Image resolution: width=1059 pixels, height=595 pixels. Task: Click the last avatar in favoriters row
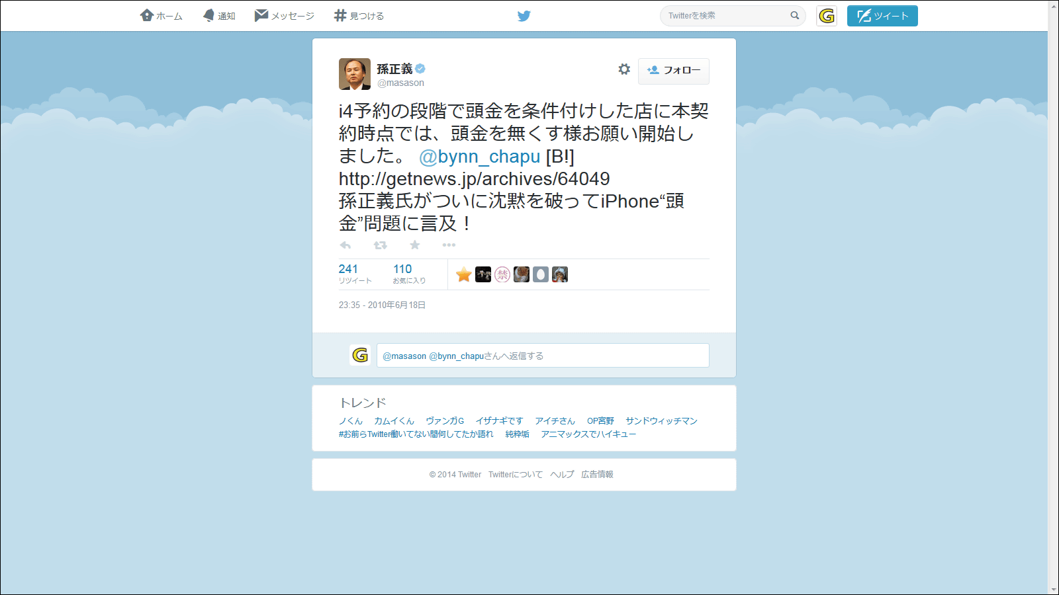tap(560, 274)
